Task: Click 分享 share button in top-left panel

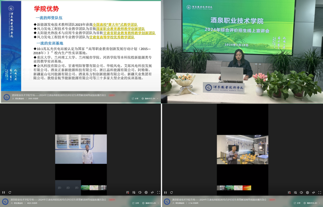Action: point(135,99)
